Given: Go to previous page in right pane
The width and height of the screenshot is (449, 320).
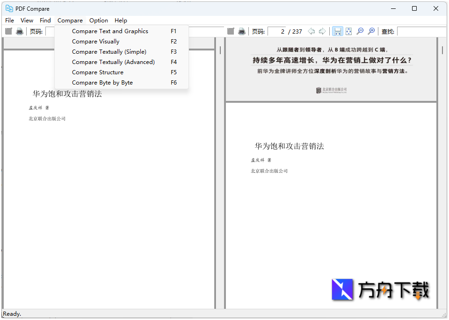Looking at the screenshot, I should tap(311, 31).
